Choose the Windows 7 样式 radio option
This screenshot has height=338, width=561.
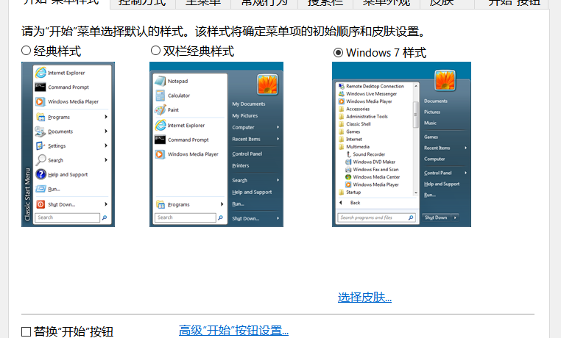tap(338, 52)
